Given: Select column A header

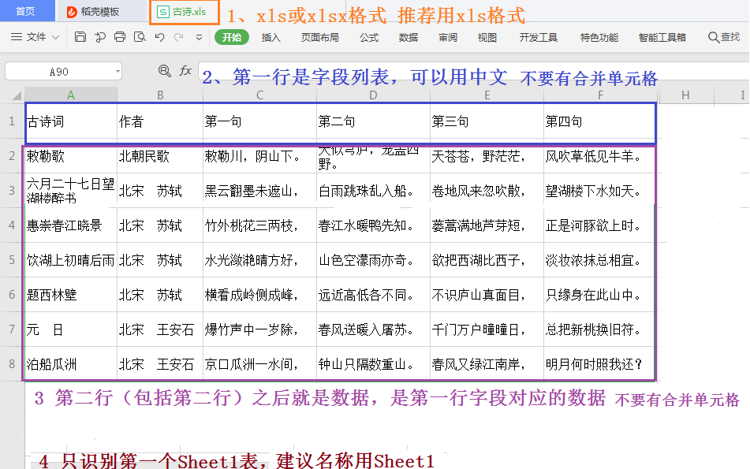Looking at the screenshot, I should pyautogui.click(x=70, y=94).
